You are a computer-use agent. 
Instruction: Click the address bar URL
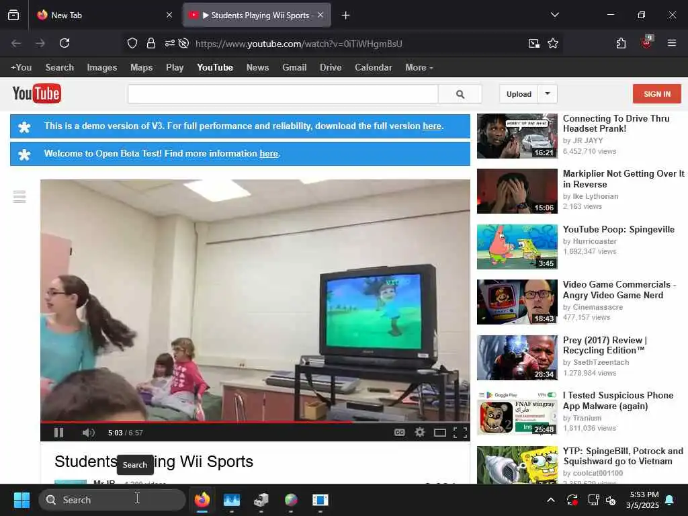coord(299,44)
